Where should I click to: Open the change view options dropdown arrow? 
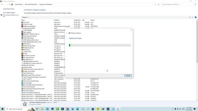(192, 17)
